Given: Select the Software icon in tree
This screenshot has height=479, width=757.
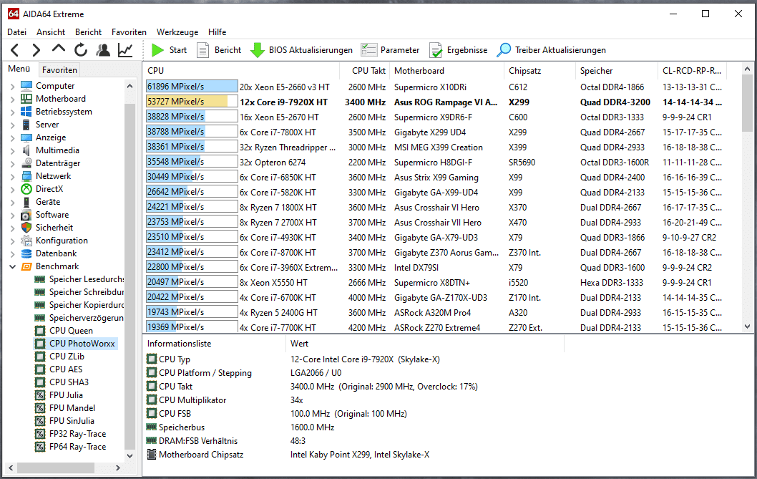Looking at the screenshot, I should pos(26,215).
